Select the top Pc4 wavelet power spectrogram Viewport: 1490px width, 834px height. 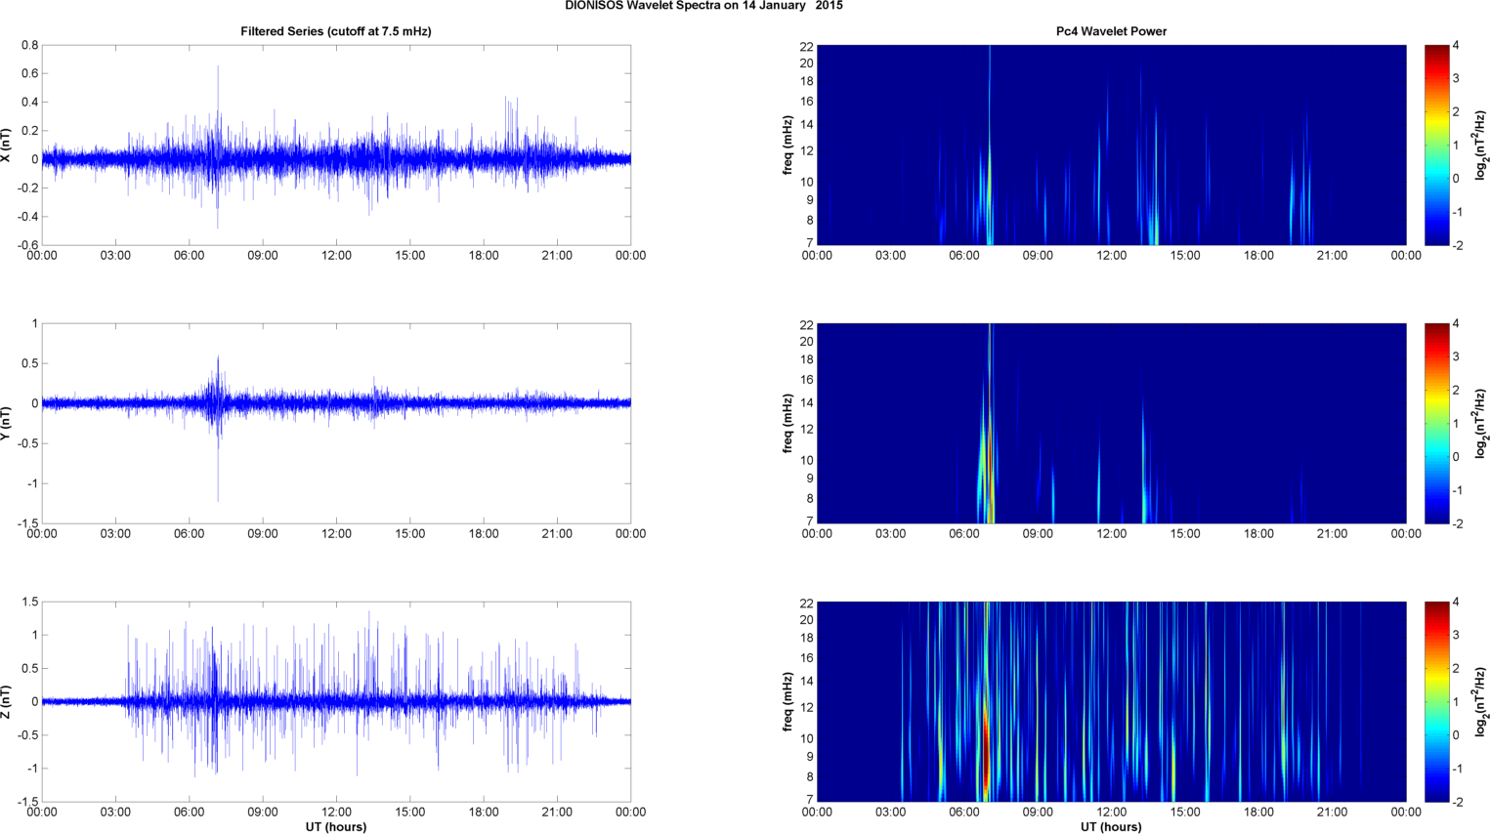pyautogui.click(x=1111, y=145)
